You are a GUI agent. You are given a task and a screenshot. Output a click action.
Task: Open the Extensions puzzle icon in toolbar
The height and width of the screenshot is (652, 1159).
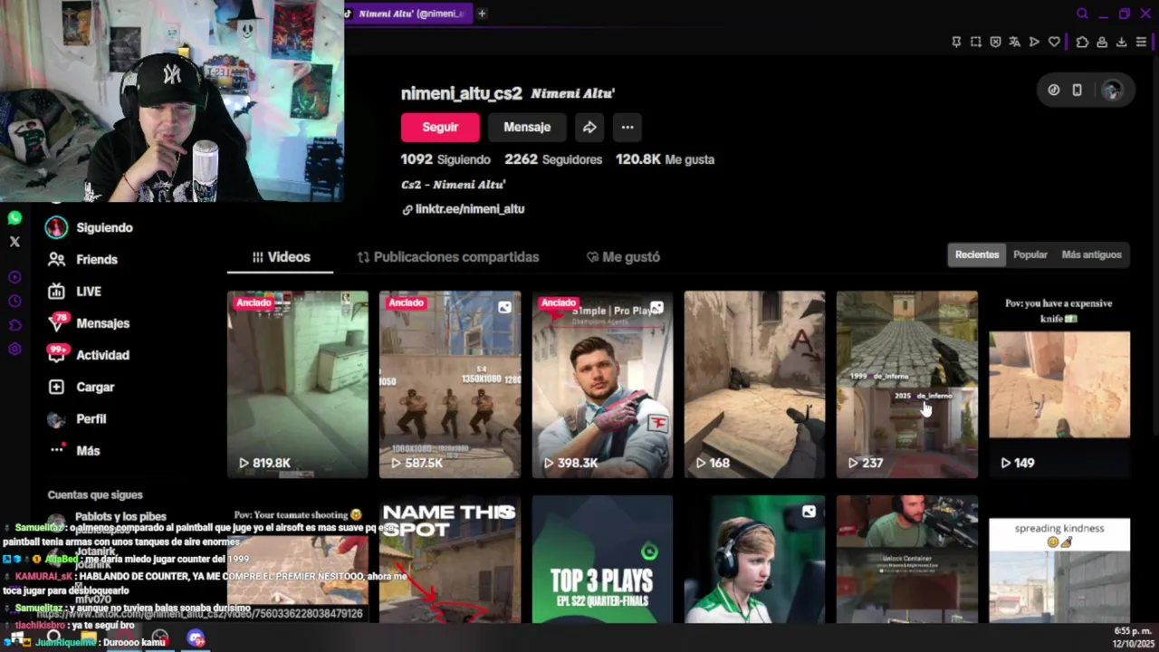click(x=1082, y=42)
